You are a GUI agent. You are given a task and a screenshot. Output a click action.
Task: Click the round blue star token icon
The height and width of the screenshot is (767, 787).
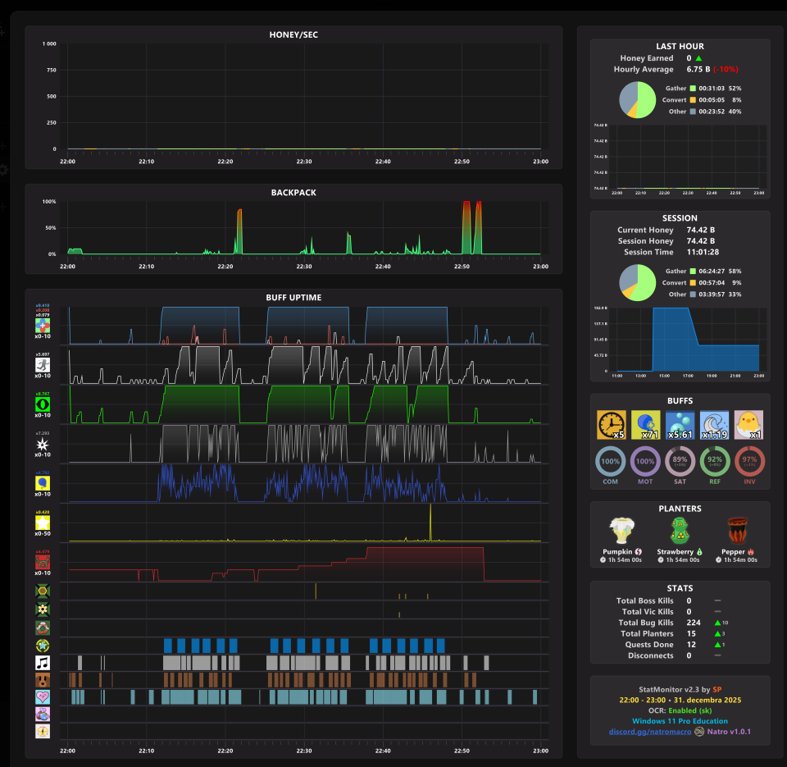click(43, 646)
